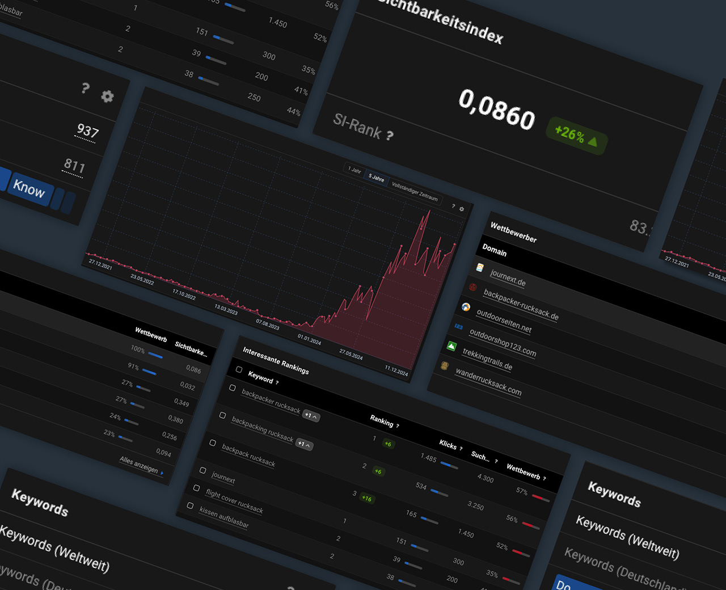
Task: Sort by the Ranking column header
Action: tap(382, 421)
